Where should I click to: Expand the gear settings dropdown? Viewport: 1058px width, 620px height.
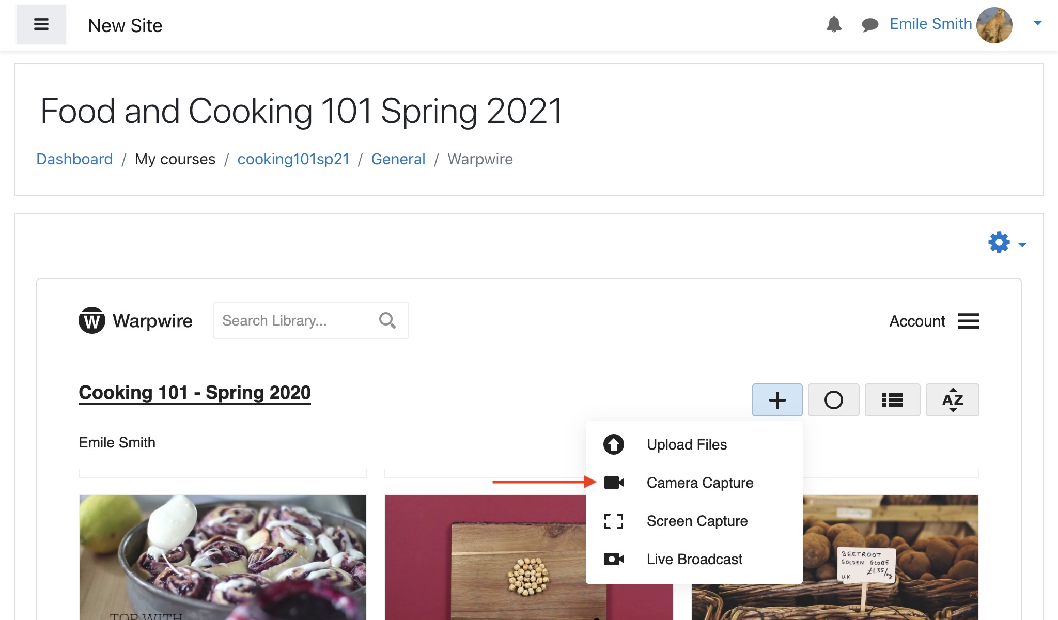coord(1007,243)
